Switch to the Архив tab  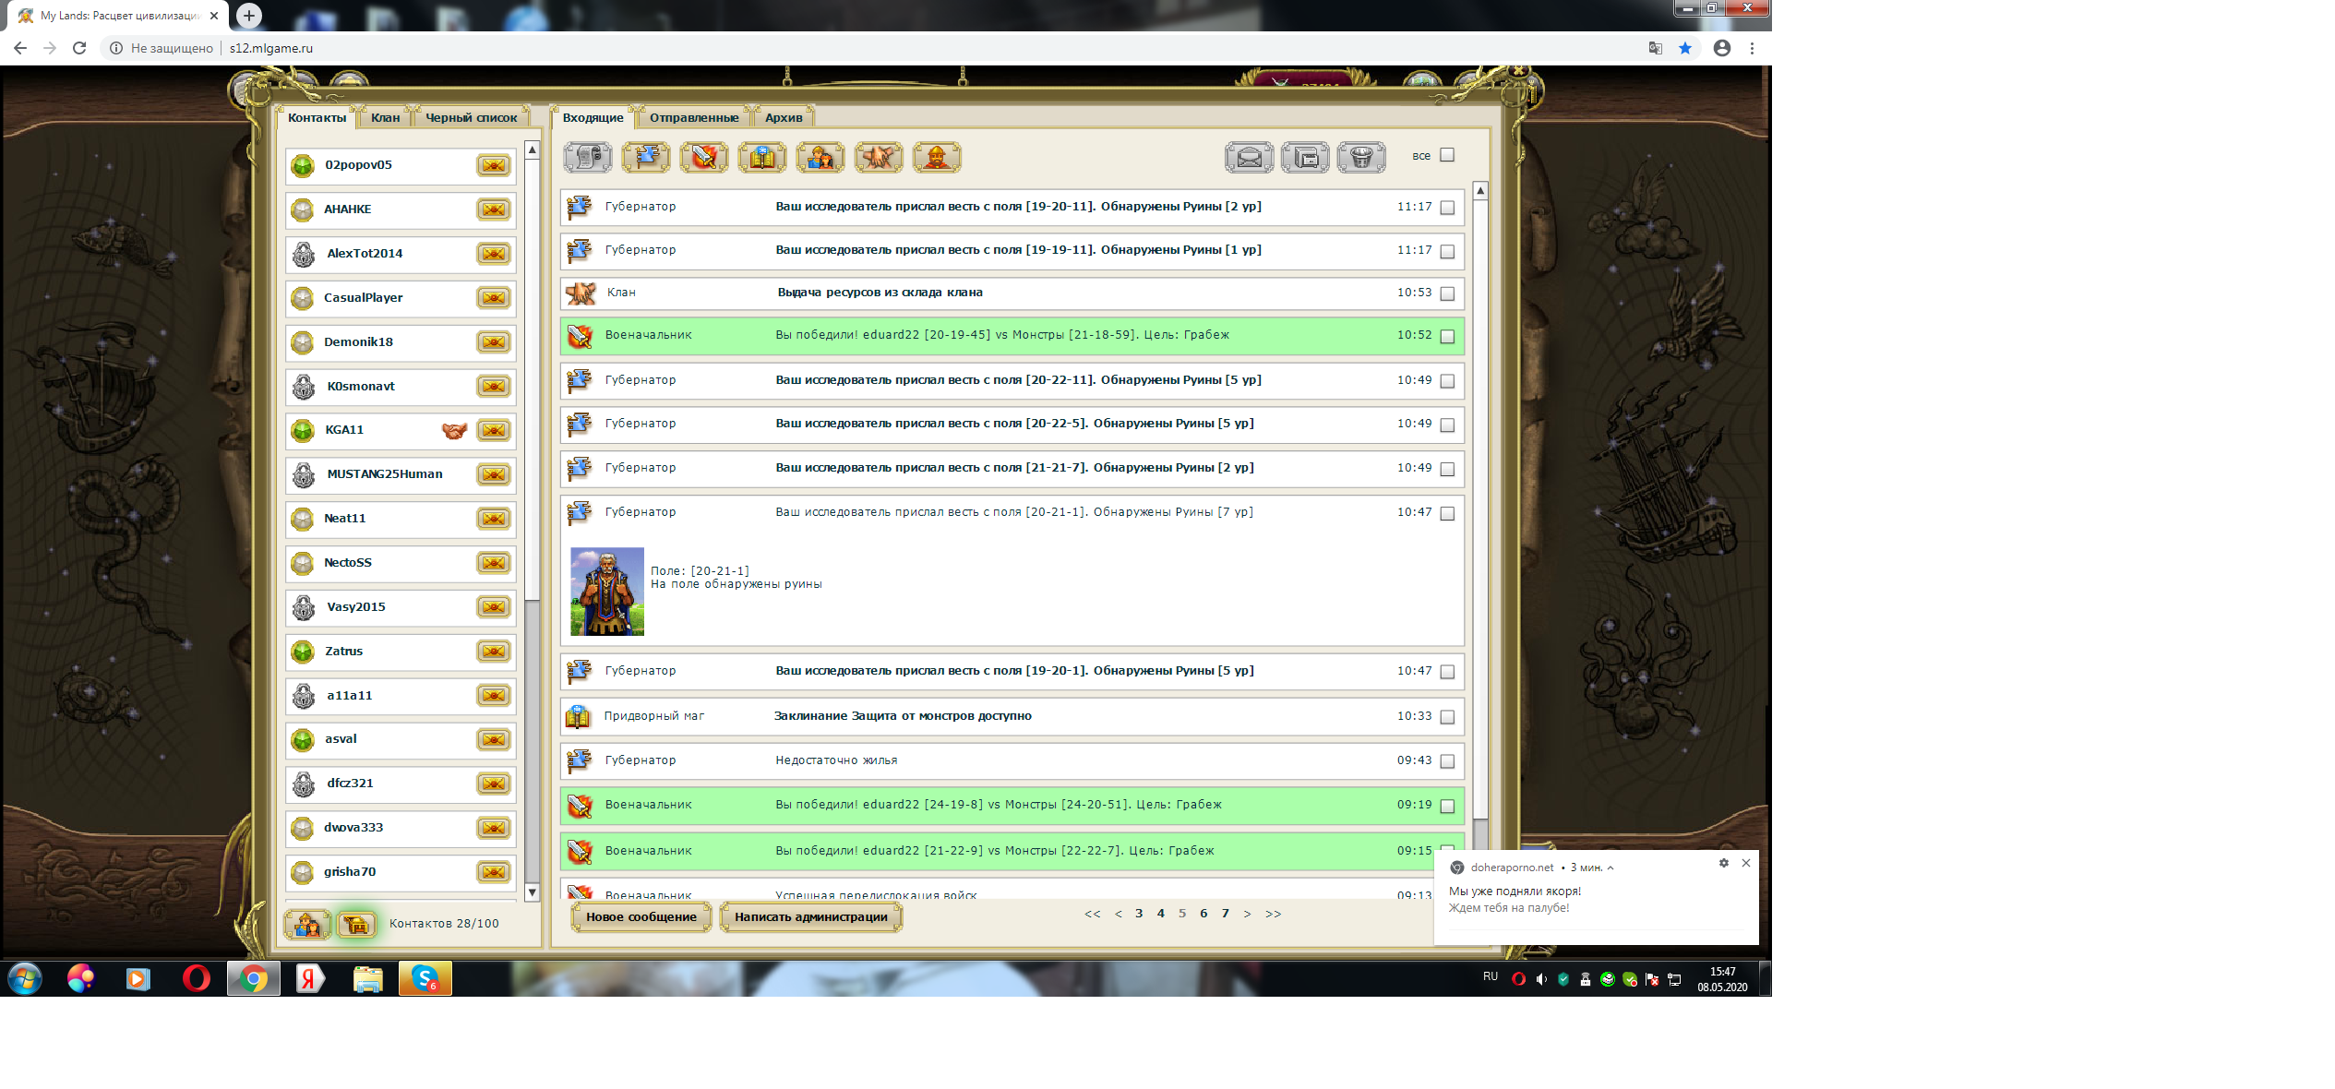tap(783, 117)
